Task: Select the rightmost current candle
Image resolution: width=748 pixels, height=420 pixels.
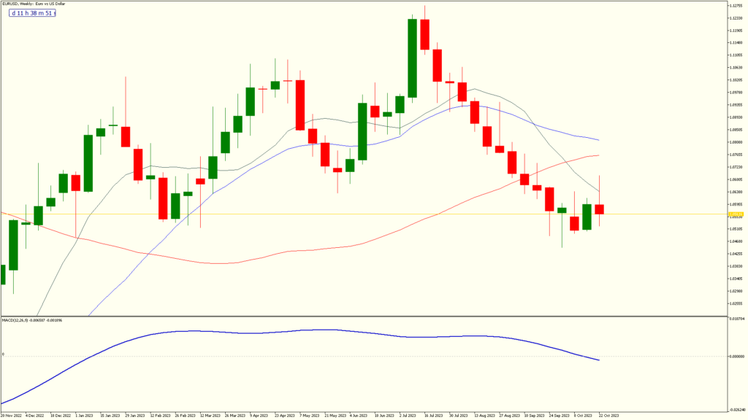Action: 599,209
